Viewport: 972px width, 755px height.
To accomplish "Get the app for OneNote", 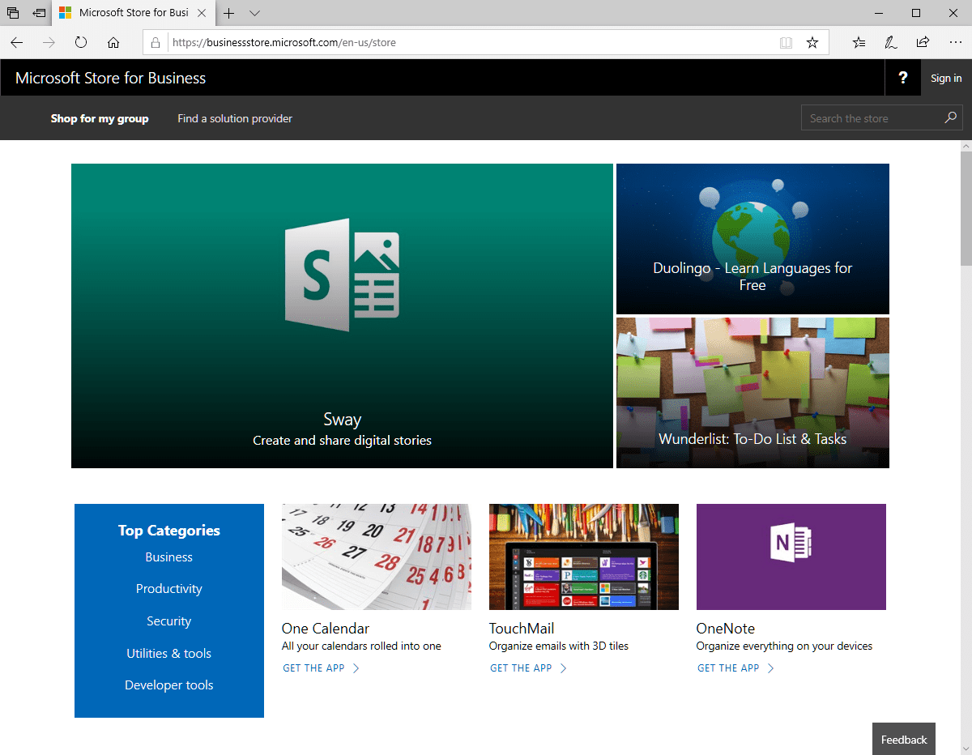I will point(736,668).
